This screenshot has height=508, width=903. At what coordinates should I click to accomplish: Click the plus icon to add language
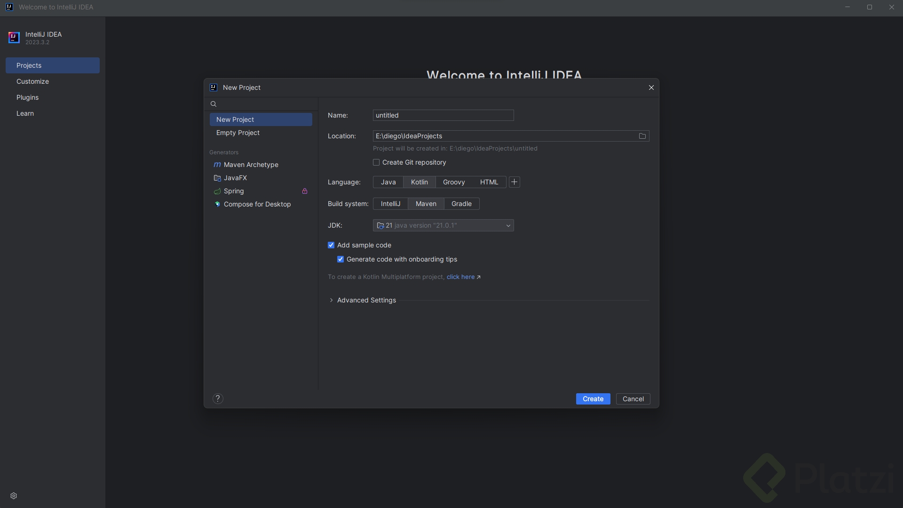(514, 182)
